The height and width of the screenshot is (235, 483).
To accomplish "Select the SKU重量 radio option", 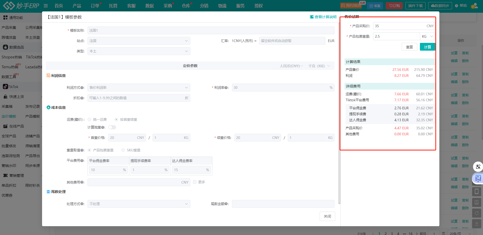I will click(x=123, y=150).
